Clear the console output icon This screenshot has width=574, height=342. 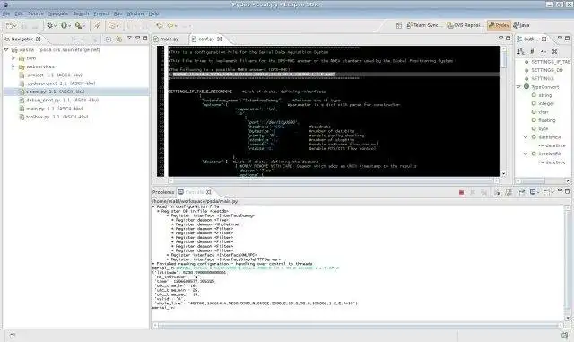[497, 192]
